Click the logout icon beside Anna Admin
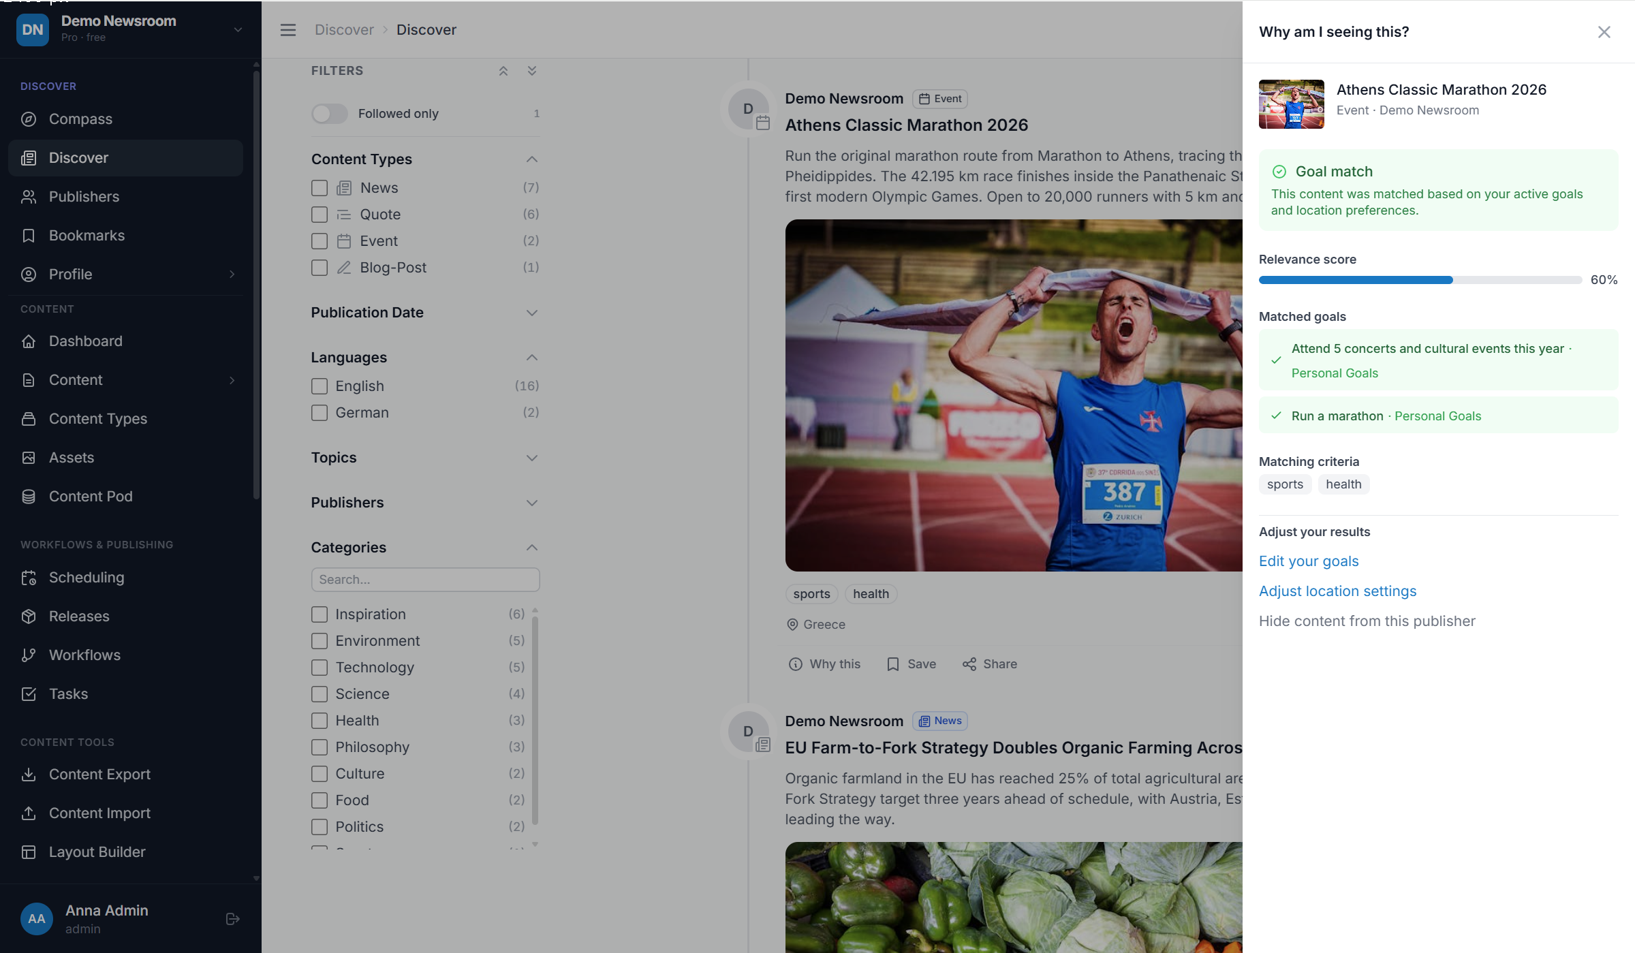 (x=232, y=919)
